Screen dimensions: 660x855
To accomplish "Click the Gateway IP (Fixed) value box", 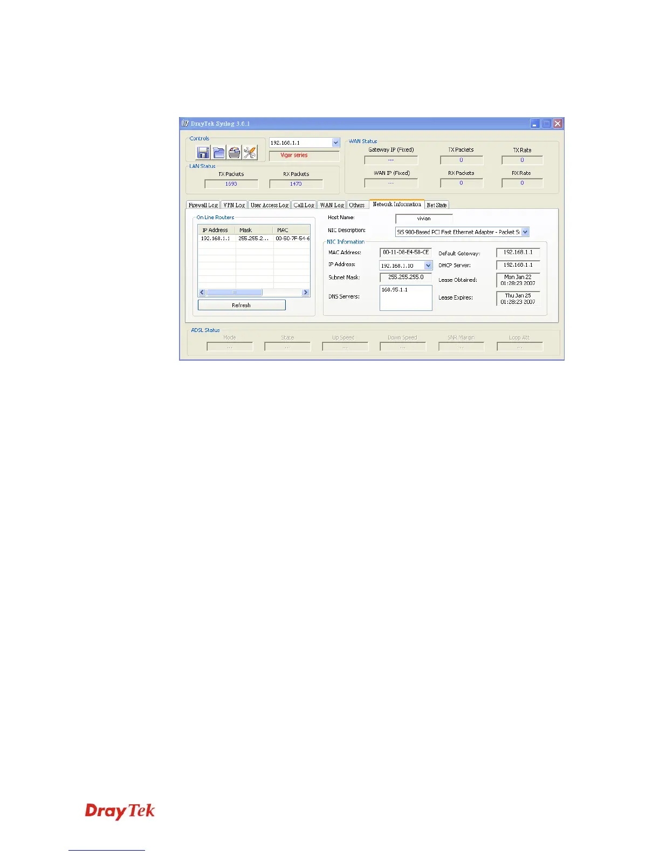I will click(x=391, y=160).
